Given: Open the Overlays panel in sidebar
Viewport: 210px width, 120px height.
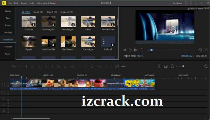Looking at the screenshot, I should 8,32.
